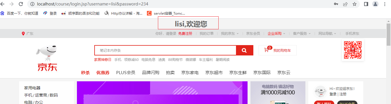Open the 京东国际 nav item
391x104 pixels.
tap(262, 72)
